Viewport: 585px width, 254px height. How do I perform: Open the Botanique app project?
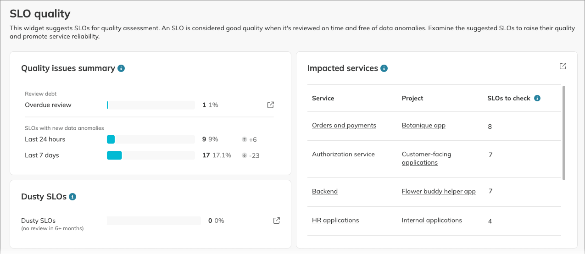click(423, 125)
